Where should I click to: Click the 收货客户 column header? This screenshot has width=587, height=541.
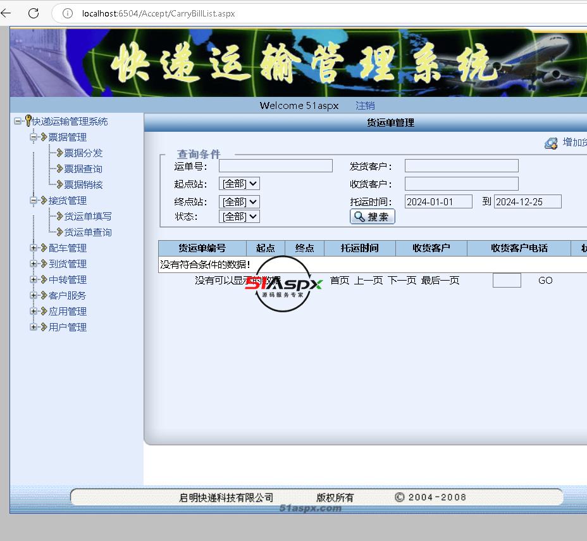(x=431, y=248)
